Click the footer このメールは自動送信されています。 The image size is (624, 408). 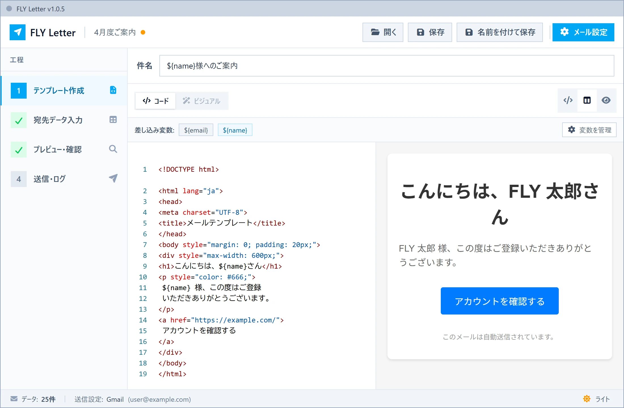pos(499,337)
